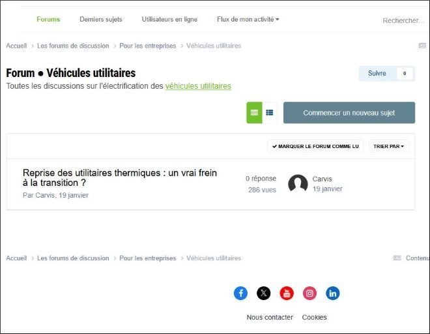Go to 'Derniers sujets' menu item
The image size is (430, 334).
pos(101,20)
